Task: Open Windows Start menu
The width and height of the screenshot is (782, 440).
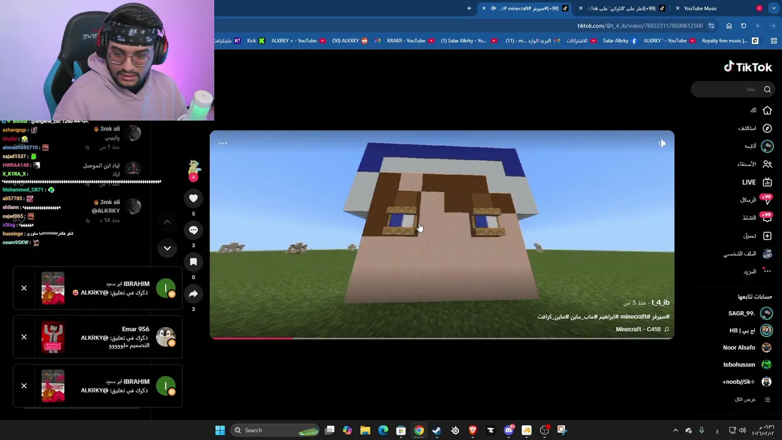Action: coord(220,430)
